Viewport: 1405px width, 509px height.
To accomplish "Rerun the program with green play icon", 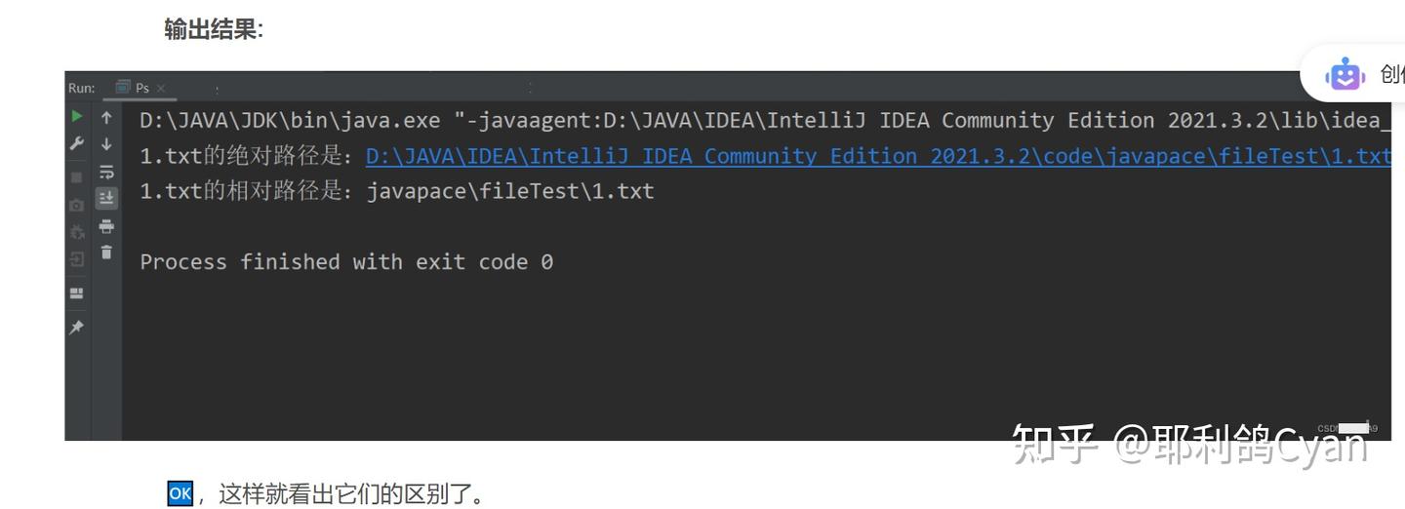I will pyautogui.click(x=77, y=116).
